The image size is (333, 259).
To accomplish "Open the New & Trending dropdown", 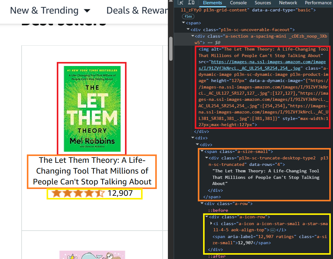I will pyautogui.click(x=50, y=10).
